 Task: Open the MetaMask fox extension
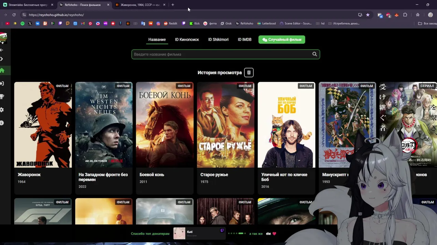coord(396,15)
